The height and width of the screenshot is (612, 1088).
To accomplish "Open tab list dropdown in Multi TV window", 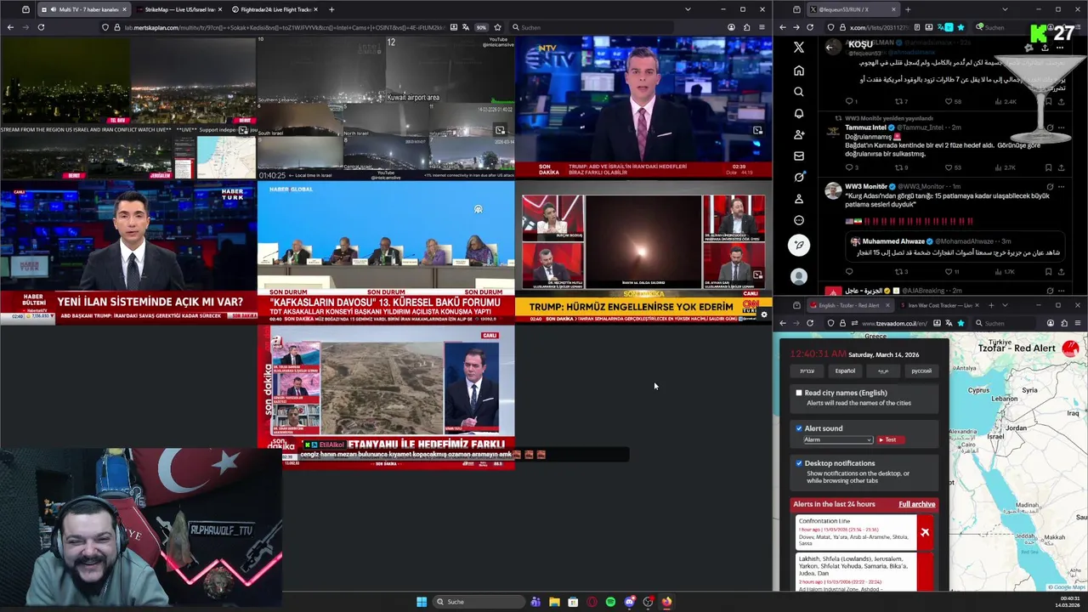I will click(x=688, y=9).
